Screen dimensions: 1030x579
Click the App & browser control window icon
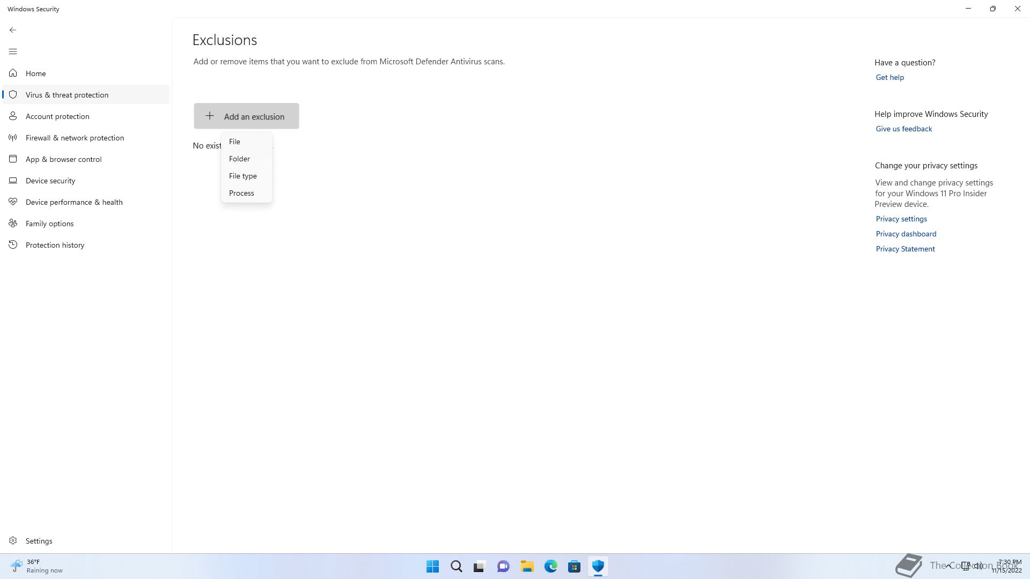13,159
